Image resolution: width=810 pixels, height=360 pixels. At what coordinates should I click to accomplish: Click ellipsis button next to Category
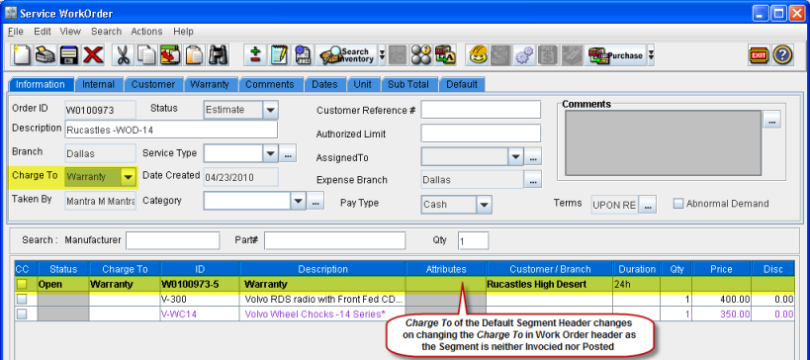pyautogui.click(x=315, y=201)
